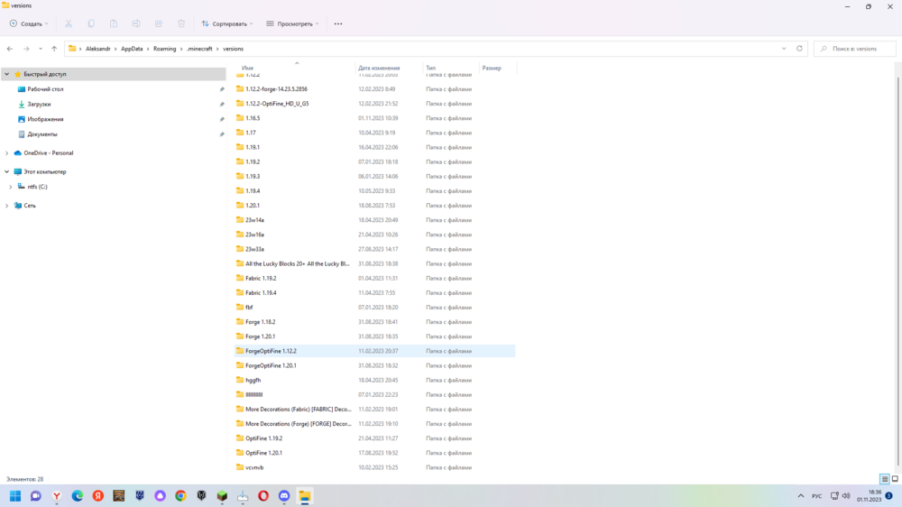Open recent locations dropdown arrow
The height and width of the screenshot is (507, 902).
point(41,49)
